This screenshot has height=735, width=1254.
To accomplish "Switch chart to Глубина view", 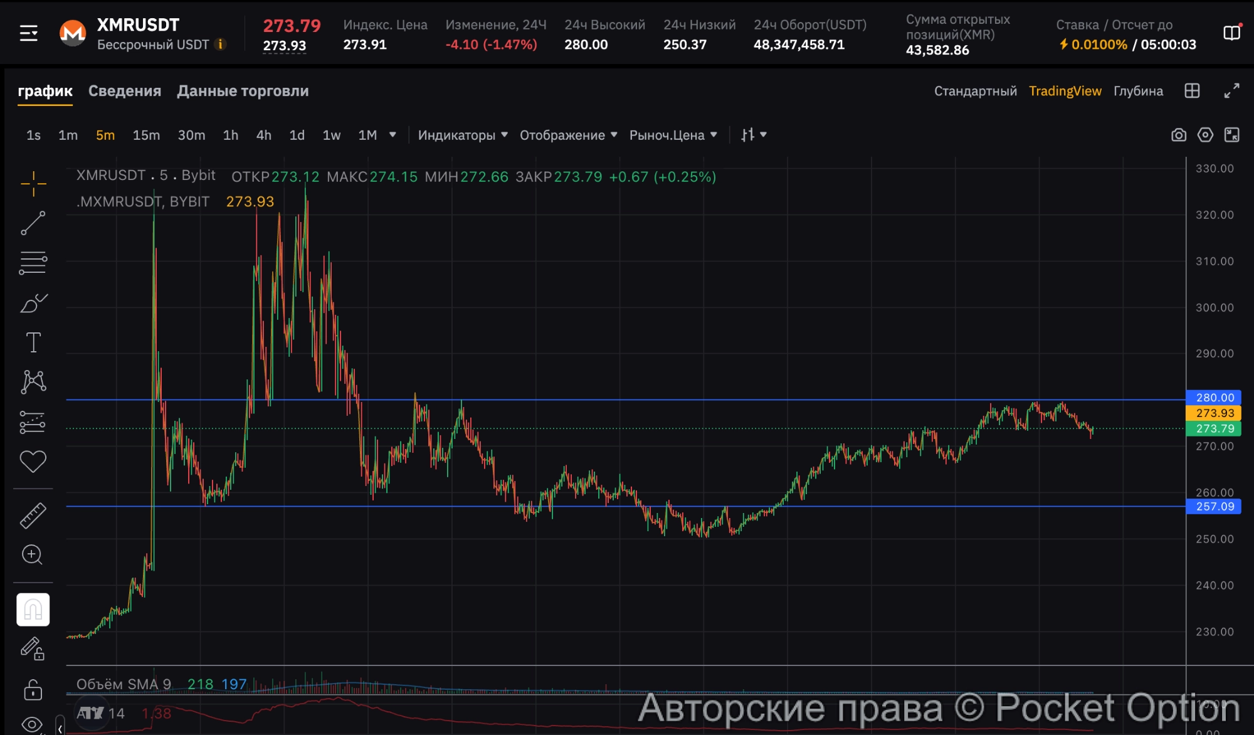I will coord(1137,91).
